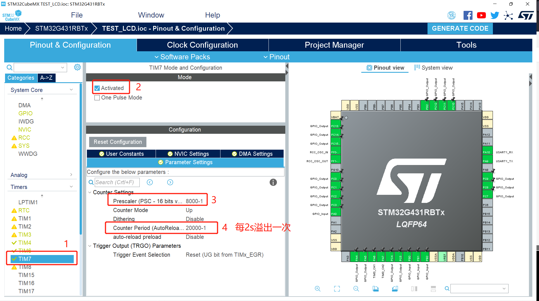Open the ST YouTube channel icon
The image size is (539, 301).
(481, 15)
